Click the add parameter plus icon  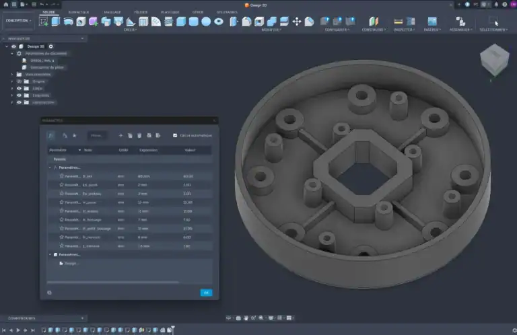[120, 135]
